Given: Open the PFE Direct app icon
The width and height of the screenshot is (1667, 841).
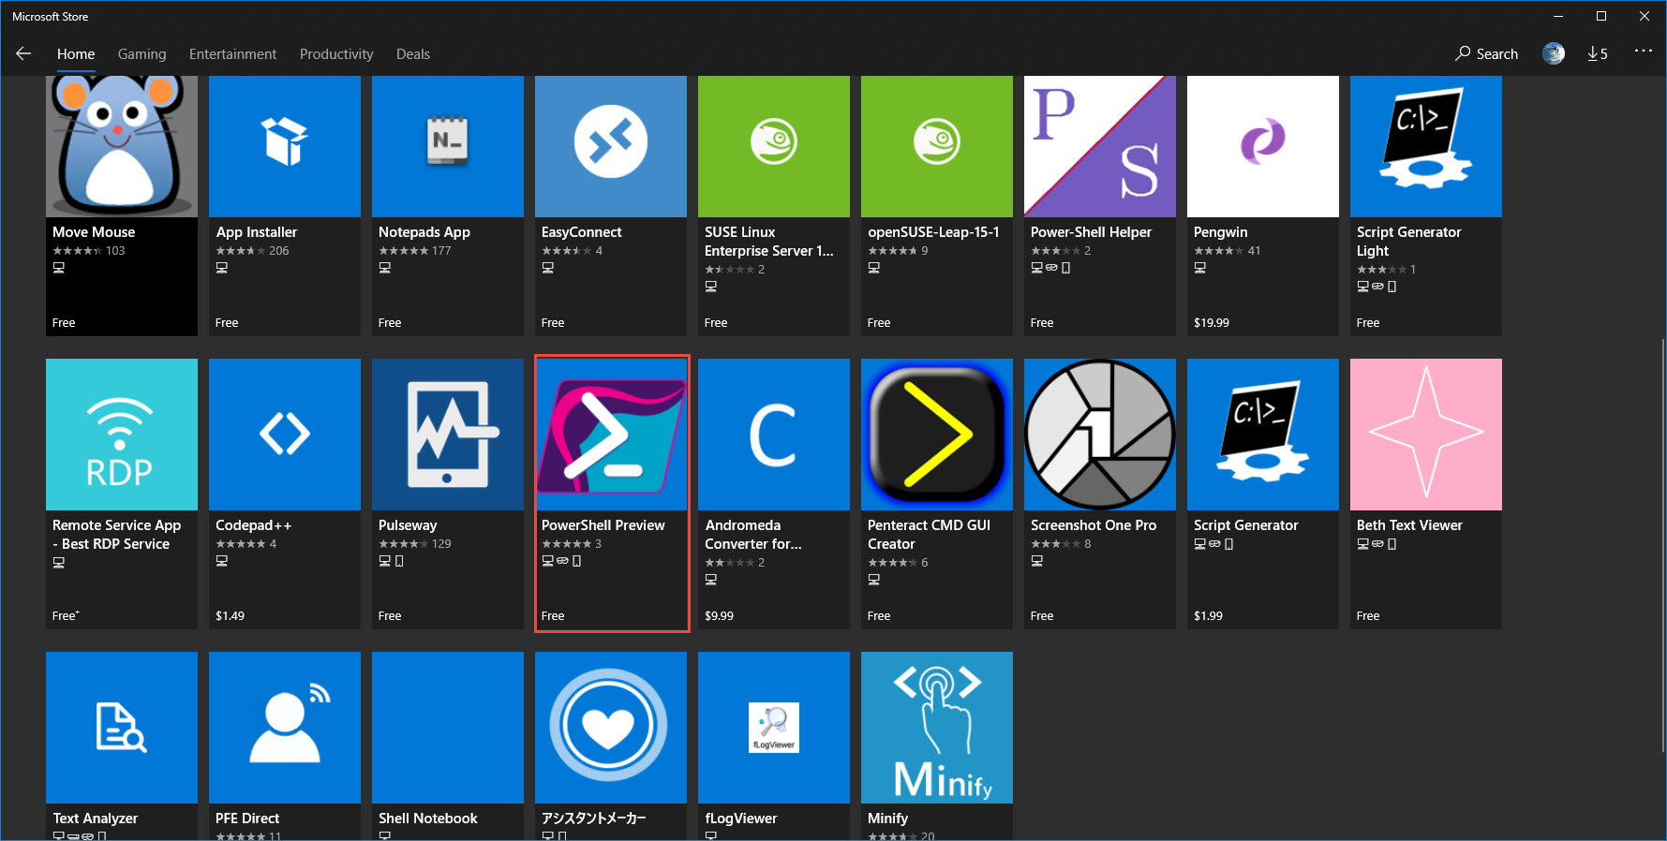Looking at the screenshot, I should [x=285, y=728].
